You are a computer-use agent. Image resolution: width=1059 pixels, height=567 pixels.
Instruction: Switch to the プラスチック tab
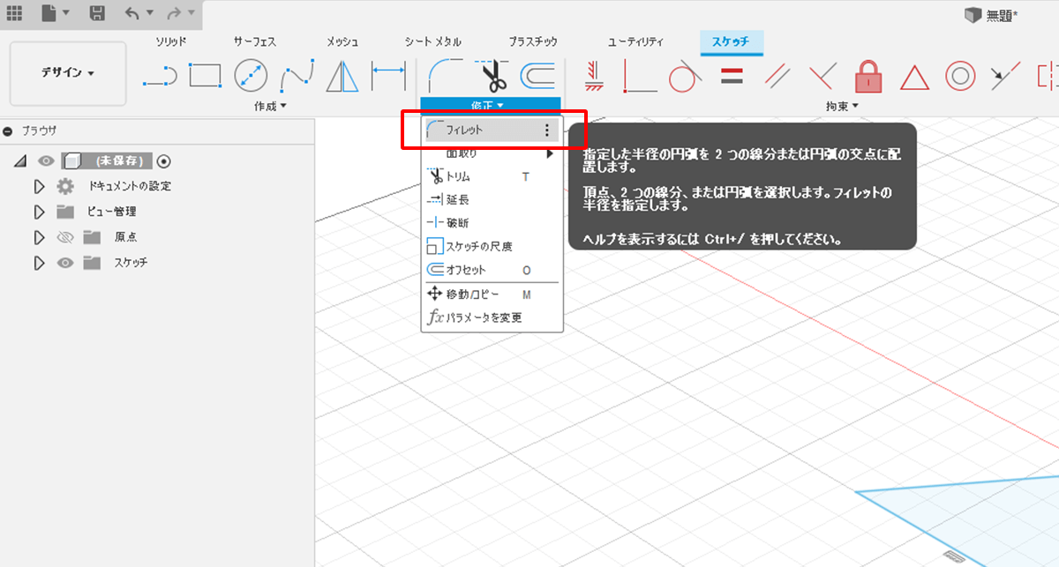coord(533,41)
